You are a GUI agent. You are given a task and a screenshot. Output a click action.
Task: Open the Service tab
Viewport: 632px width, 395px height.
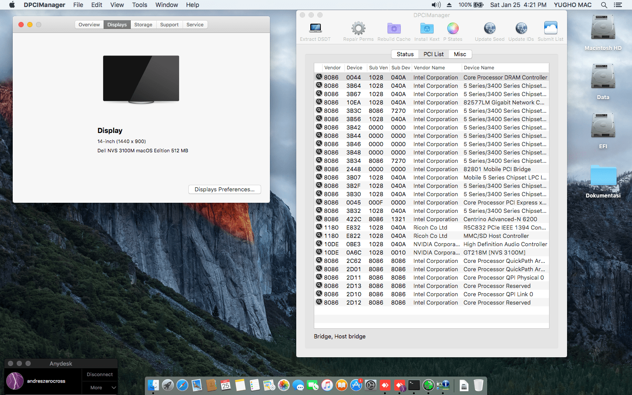click(x=195, y=25)
